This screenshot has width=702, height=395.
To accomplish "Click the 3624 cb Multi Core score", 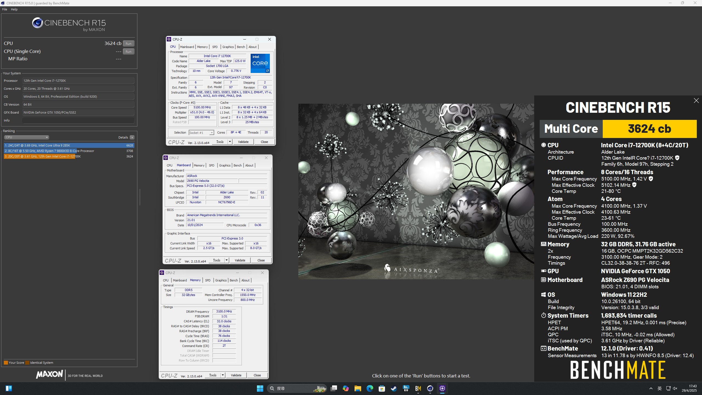I will pyautogui.click(x=649, y=129).
